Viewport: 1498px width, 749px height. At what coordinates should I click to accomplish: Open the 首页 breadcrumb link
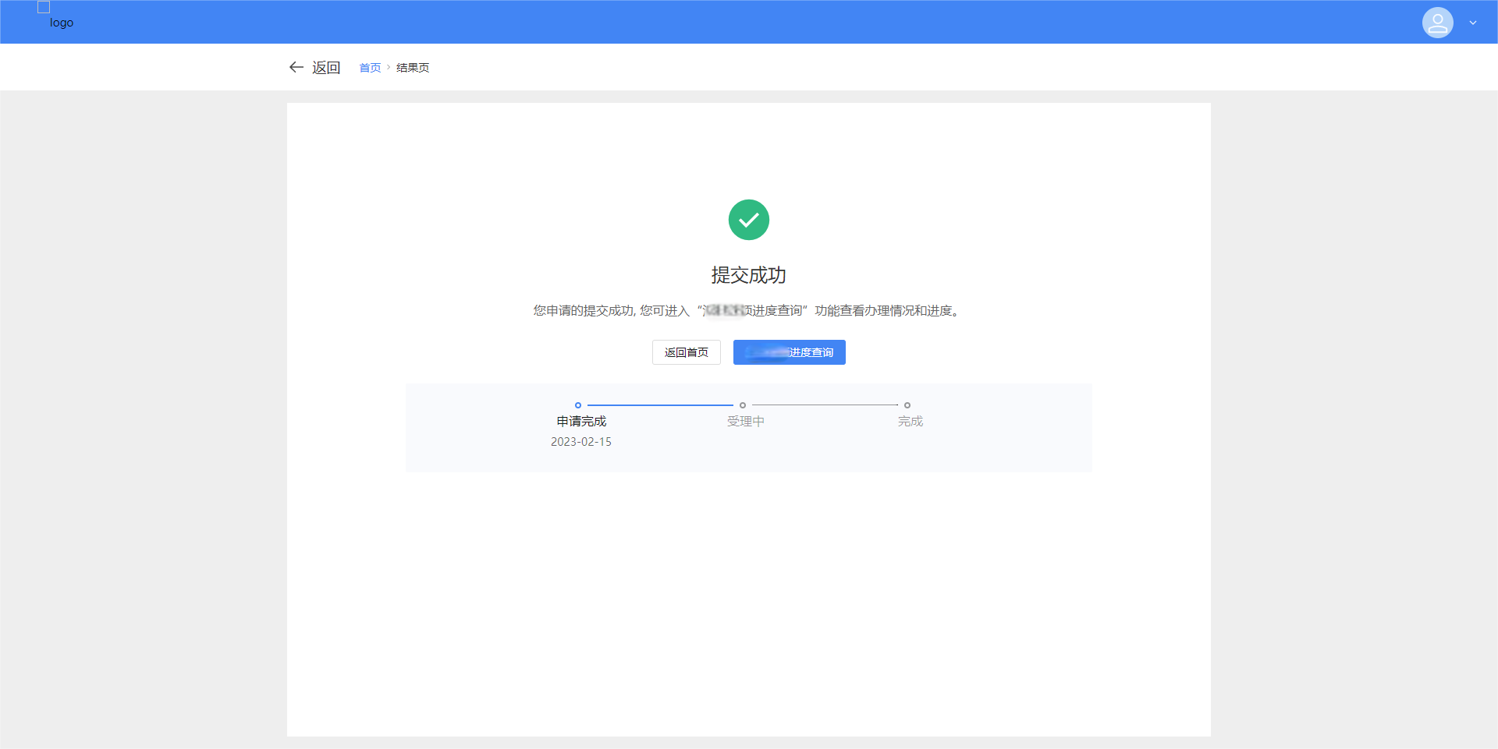(370, 68)
